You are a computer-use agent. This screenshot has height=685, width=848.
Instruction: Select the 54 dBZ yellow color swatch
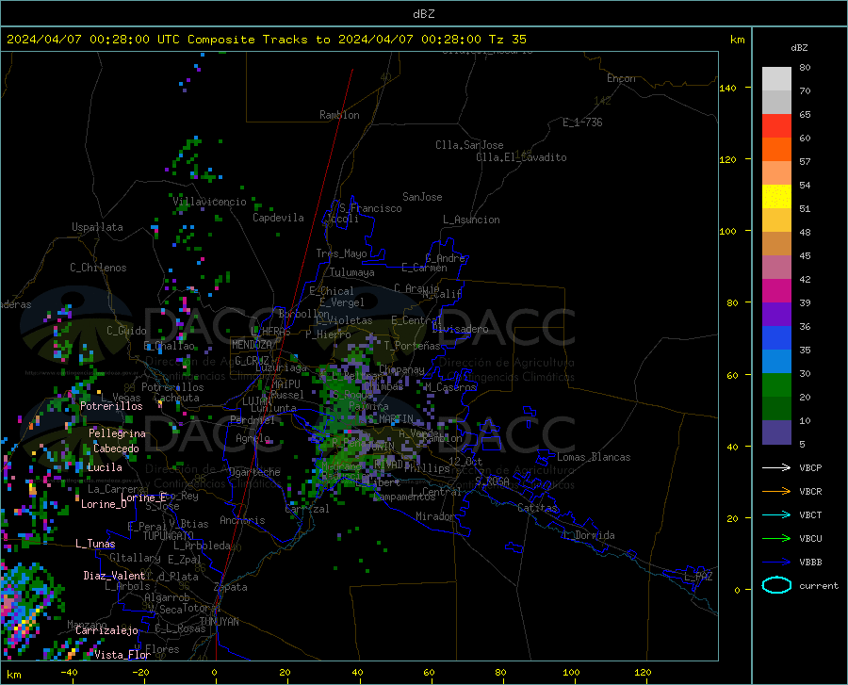point(776,197)
